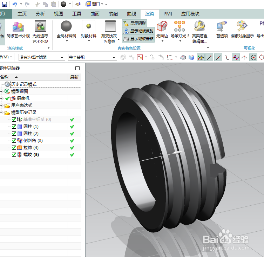Toggle the arc center snap circle icon

click(253, 57)
